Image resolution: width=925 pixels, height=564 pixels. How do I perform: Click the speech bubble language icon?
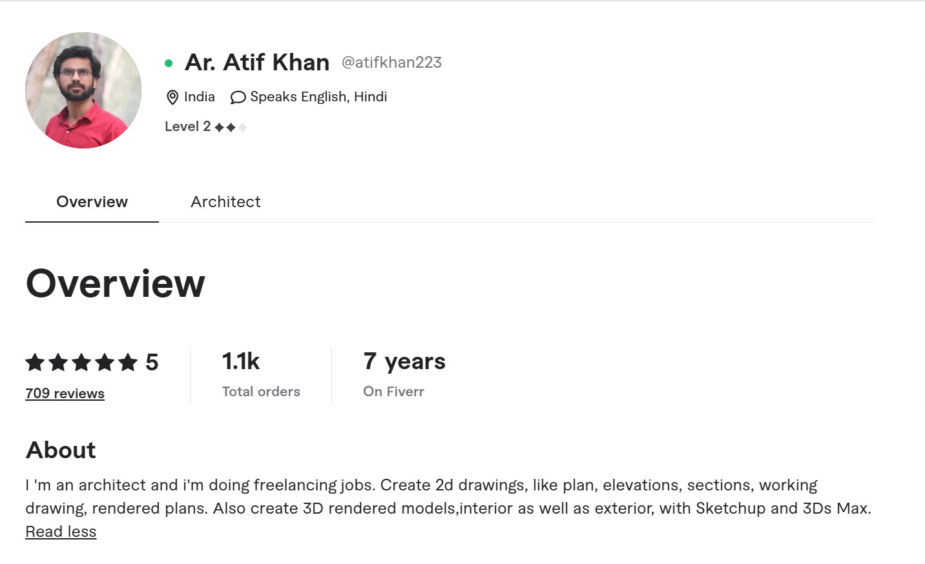pos(238,97)
